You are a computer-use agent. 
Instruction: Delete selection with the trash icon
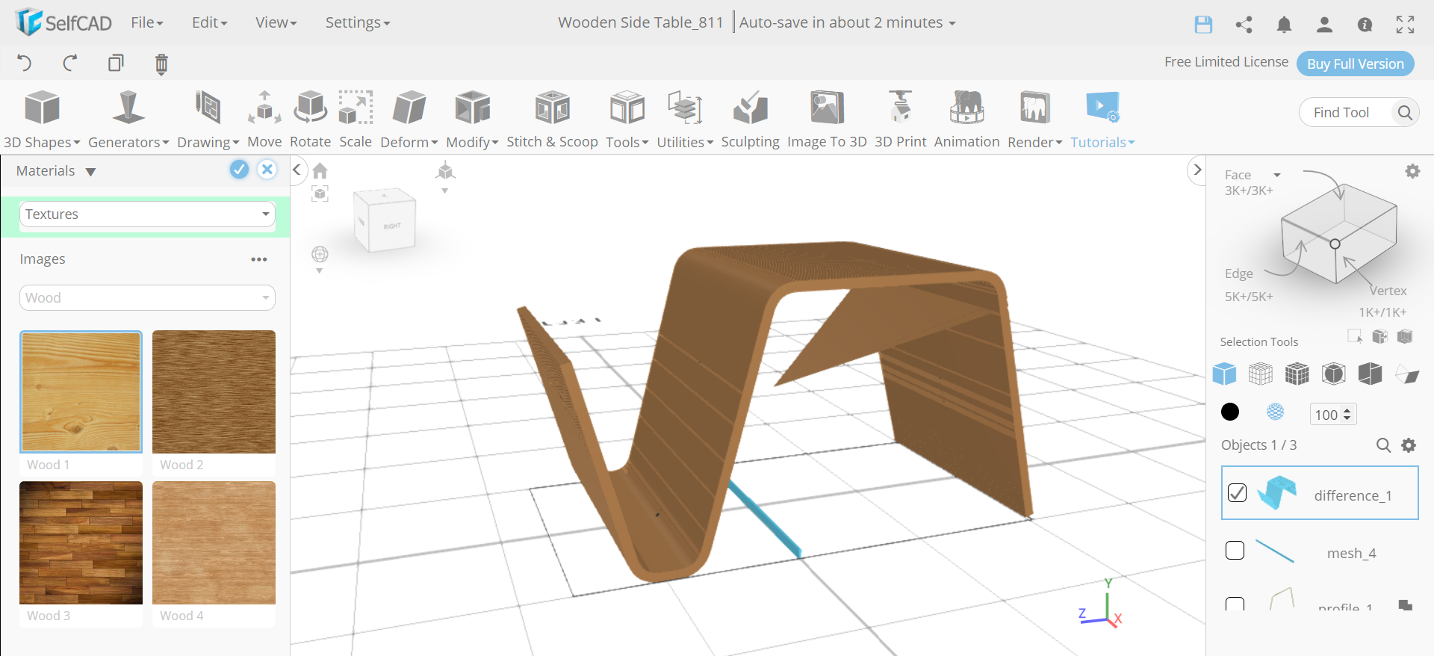[x=161, y=64]
